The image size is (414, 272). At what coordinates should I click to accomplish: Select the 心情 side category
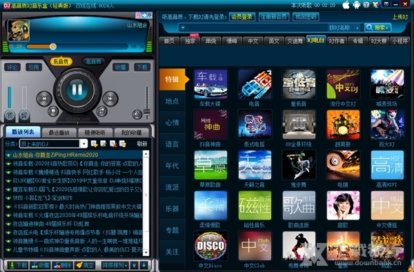click(172, 123)
